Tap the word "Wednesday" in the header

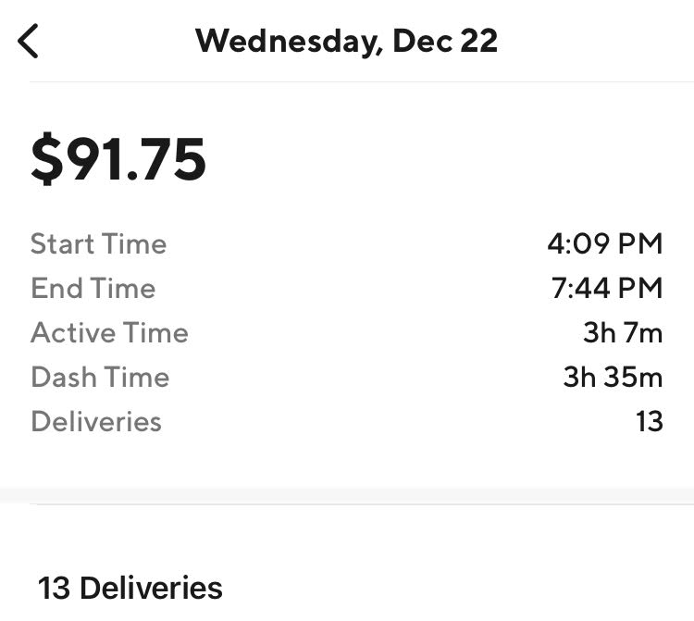coord(288,41)
